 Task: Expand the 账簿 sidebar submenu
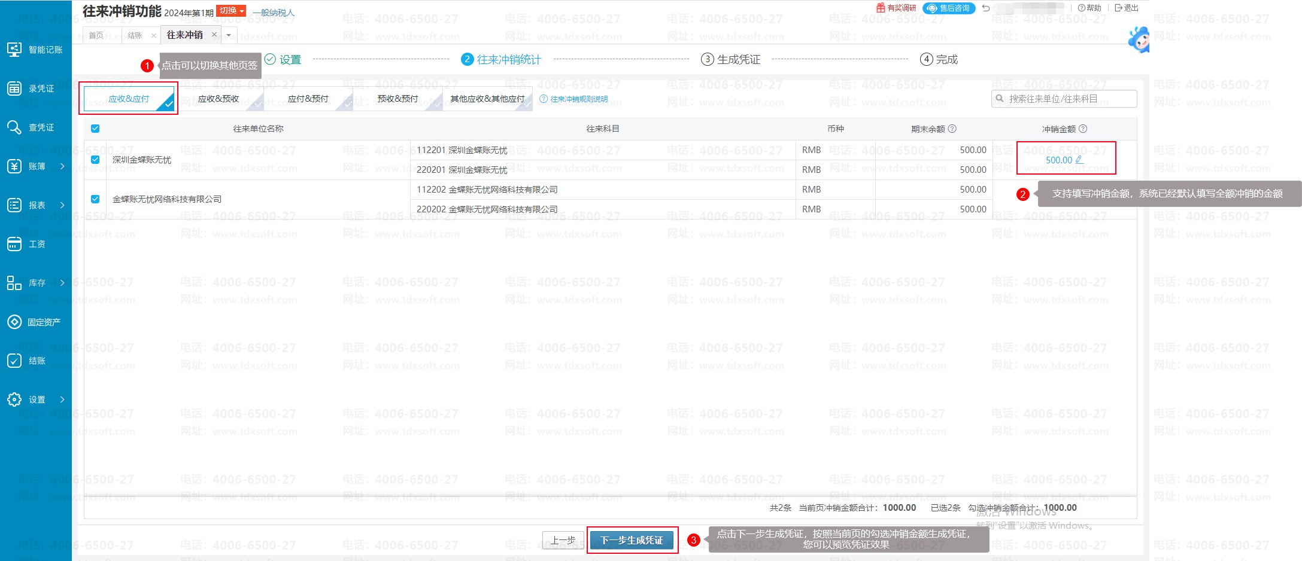62,166
